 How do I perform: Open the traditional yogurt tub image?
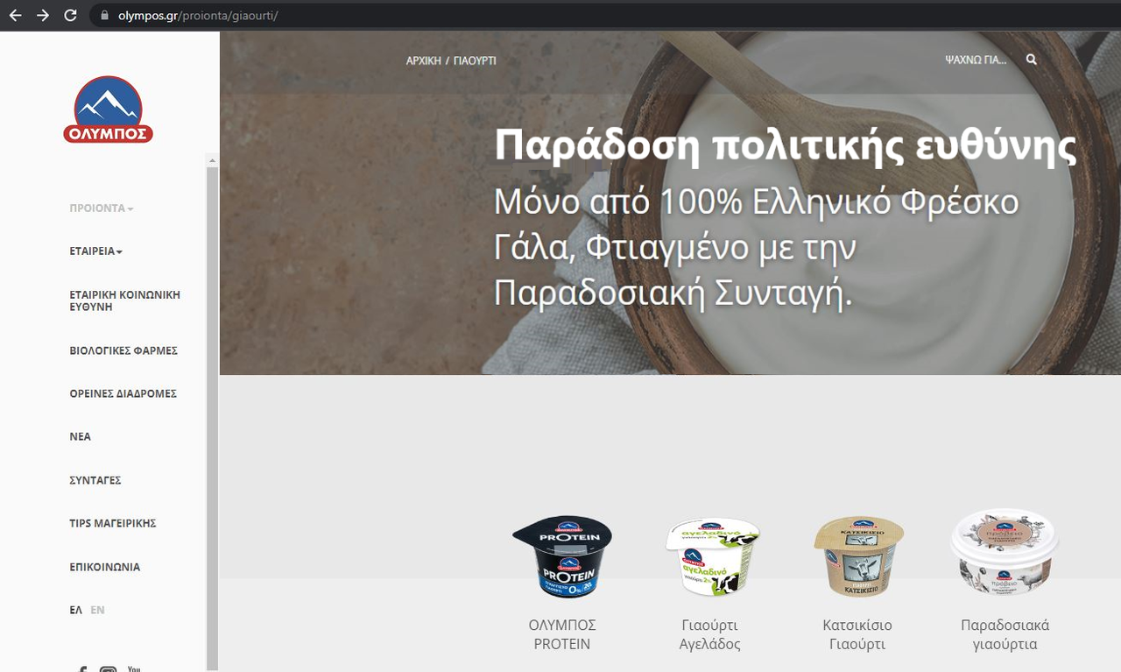pos(1005,552)
